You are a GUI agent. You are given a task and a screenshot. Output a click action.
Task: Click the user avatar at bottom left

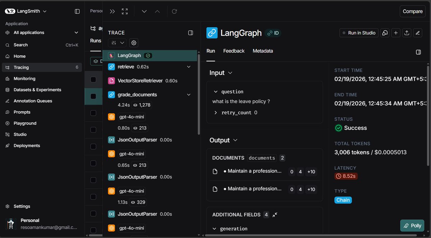click(x=11, y=224)
